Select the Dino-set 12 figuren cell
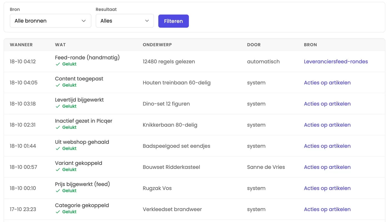Image resolution: width=389 pixels, height=222 pixels. pyautogui.click(x=166, y=104)
